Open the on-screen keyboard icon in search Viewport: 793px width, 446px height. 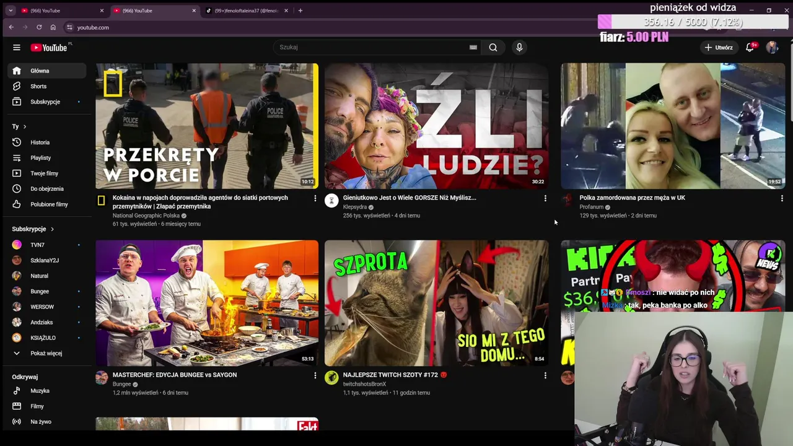pyautogui.click(x=473, y=47)
